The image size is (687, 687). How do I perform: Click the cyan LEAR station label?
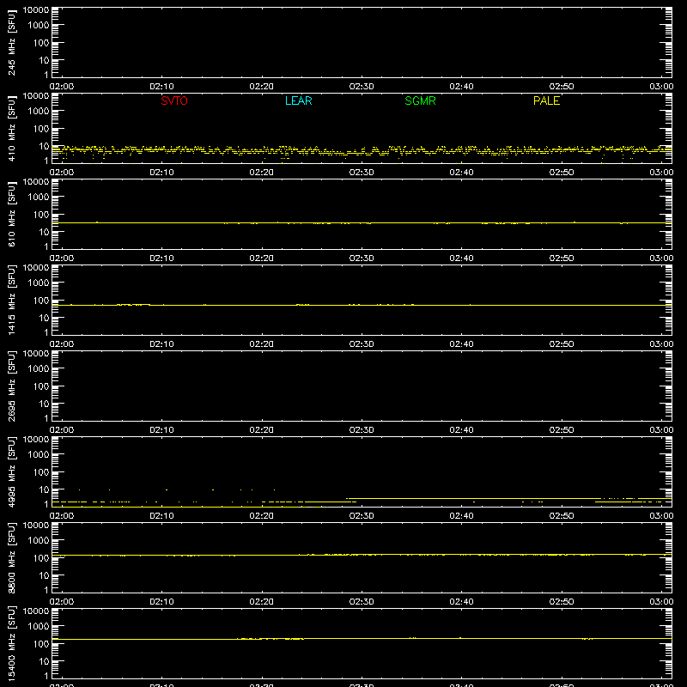point(298,100)
